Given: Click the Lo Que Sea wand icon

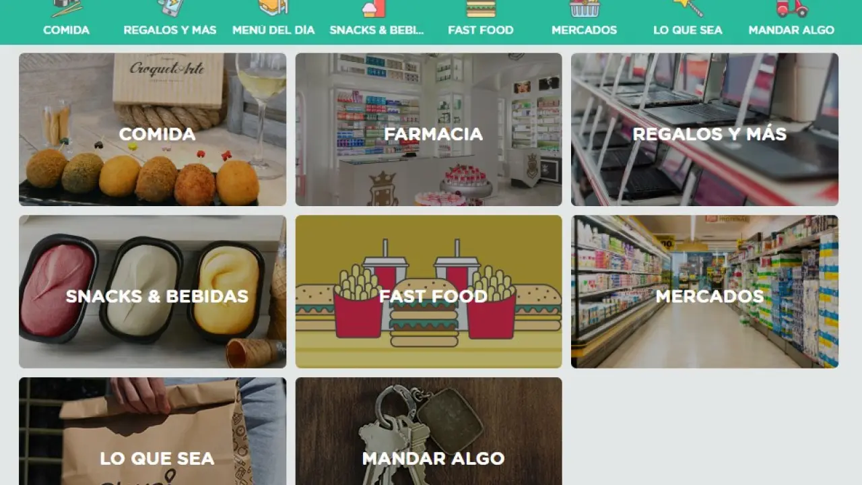Looking at the screenshot, I should 688,8.
